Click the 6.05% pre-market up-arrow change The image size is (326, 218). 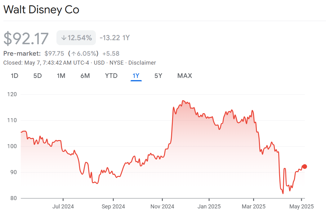(x=83, y=53)
